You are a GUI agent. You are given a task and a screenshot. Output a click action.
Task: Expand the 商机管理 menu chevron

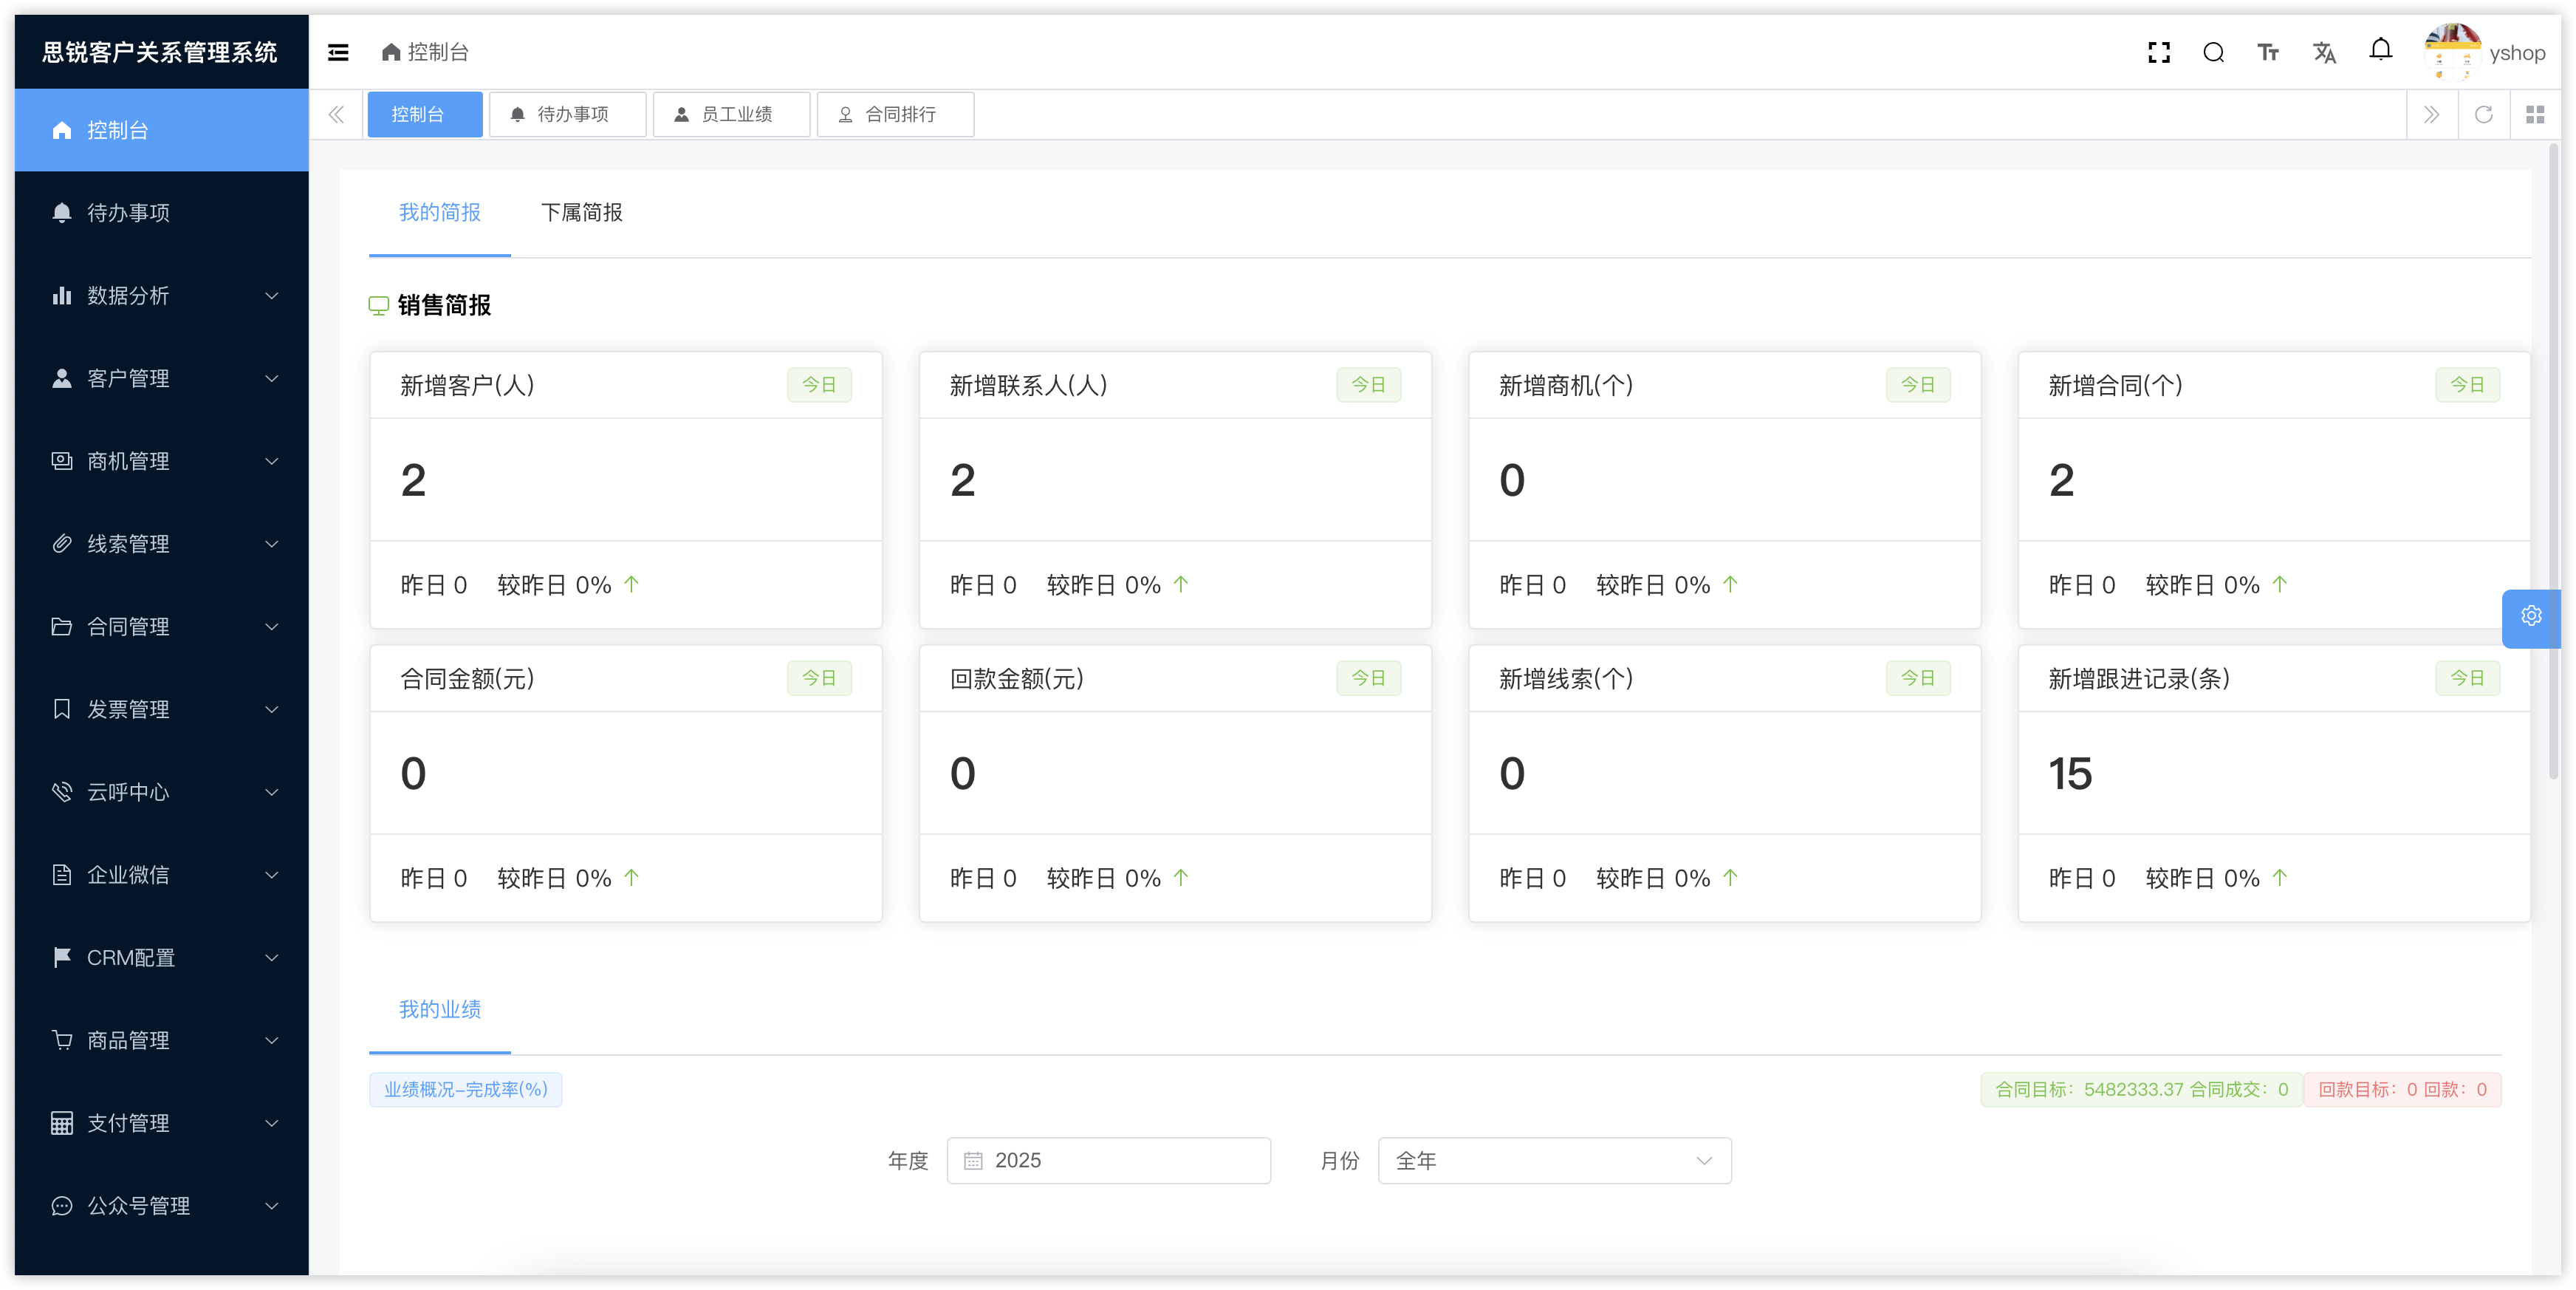(x=271, y=460)
